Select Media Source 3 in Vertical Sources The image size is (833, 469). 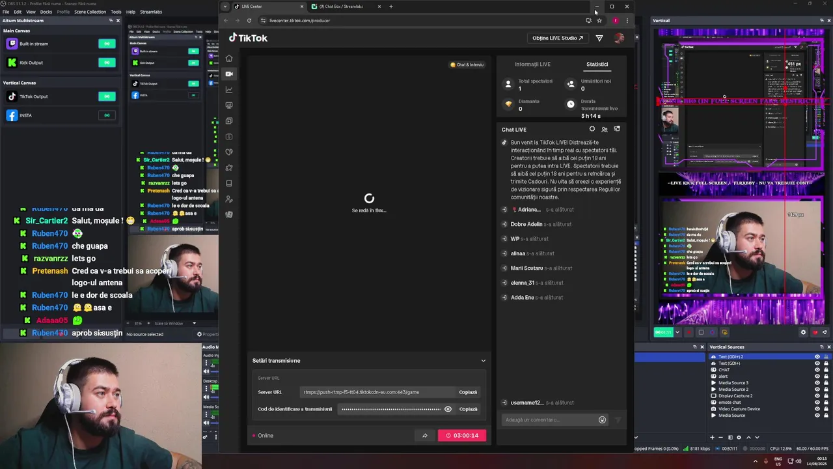(x=733, y=383)
